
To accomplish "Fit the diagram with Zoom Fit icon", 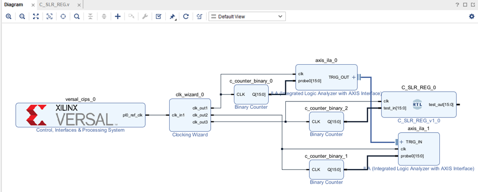I will 36,17.
